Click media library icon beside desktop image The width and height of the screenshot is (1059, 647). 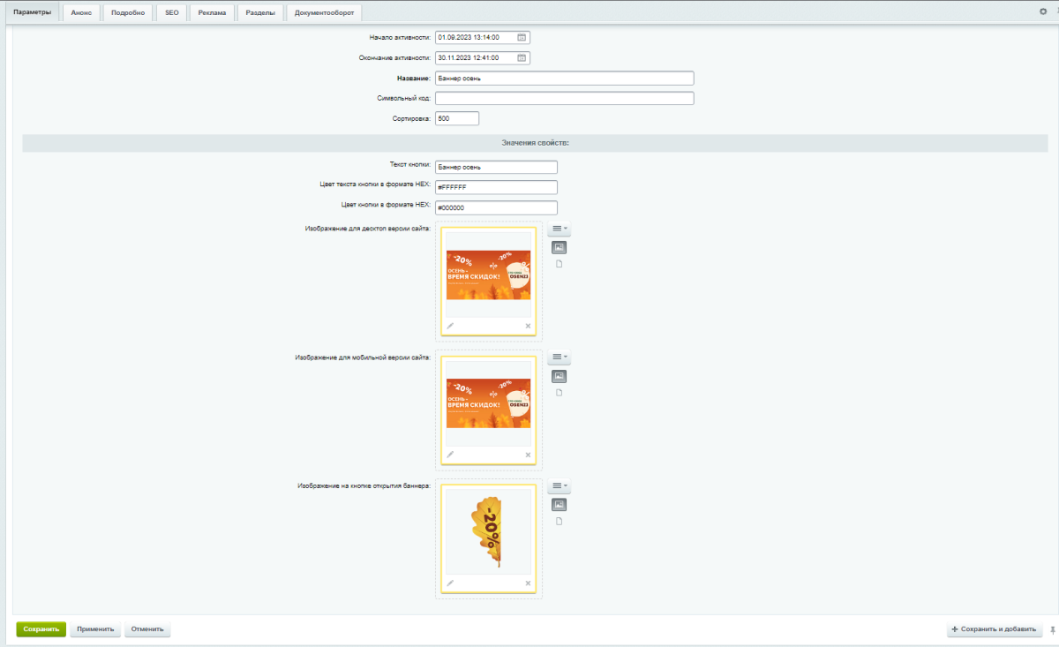(559, 247)
